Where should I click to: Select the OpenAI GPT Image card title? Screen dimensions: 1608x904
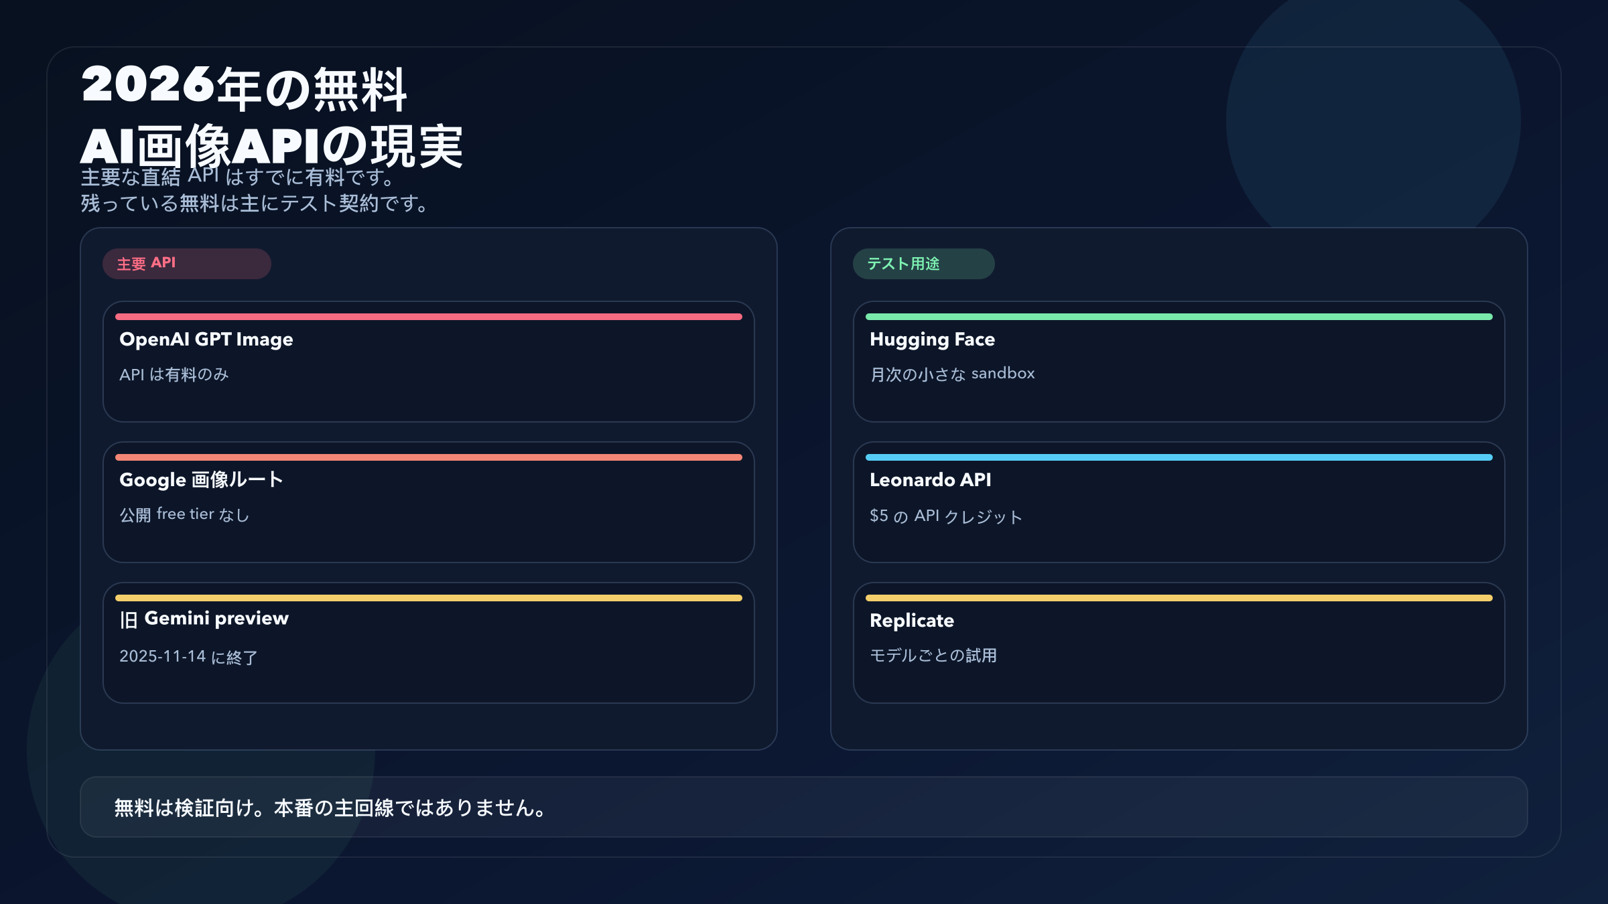tap(206, 340)
